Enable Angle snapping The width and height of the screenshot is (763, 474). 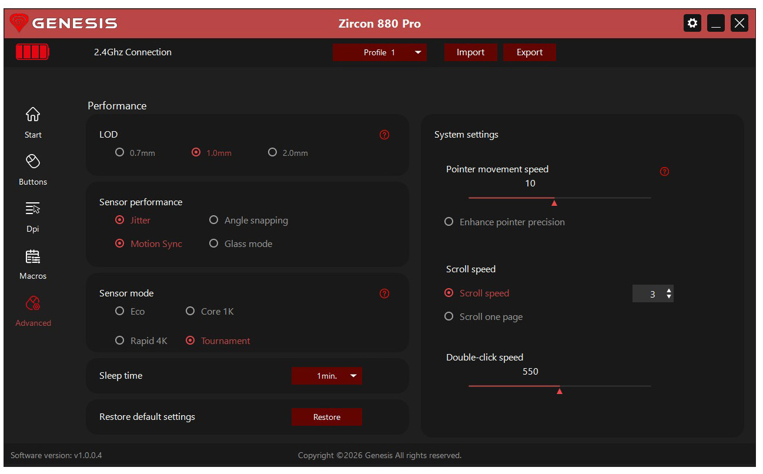pyautogui.click(x=249, y=220)
